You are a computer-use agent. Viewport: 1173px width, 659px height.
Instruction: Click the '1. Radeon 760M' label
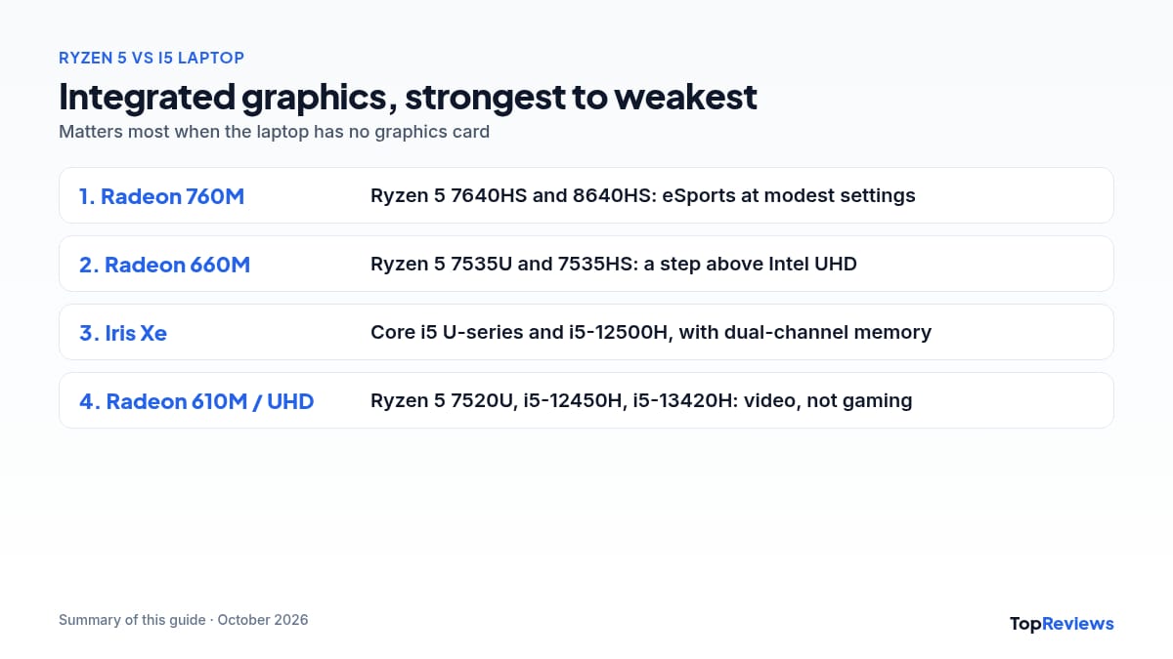[161, 196]
